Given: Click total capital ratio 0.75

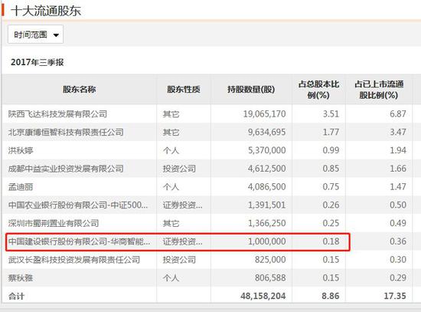Looking at the screenshot, I should pos(331,187).
